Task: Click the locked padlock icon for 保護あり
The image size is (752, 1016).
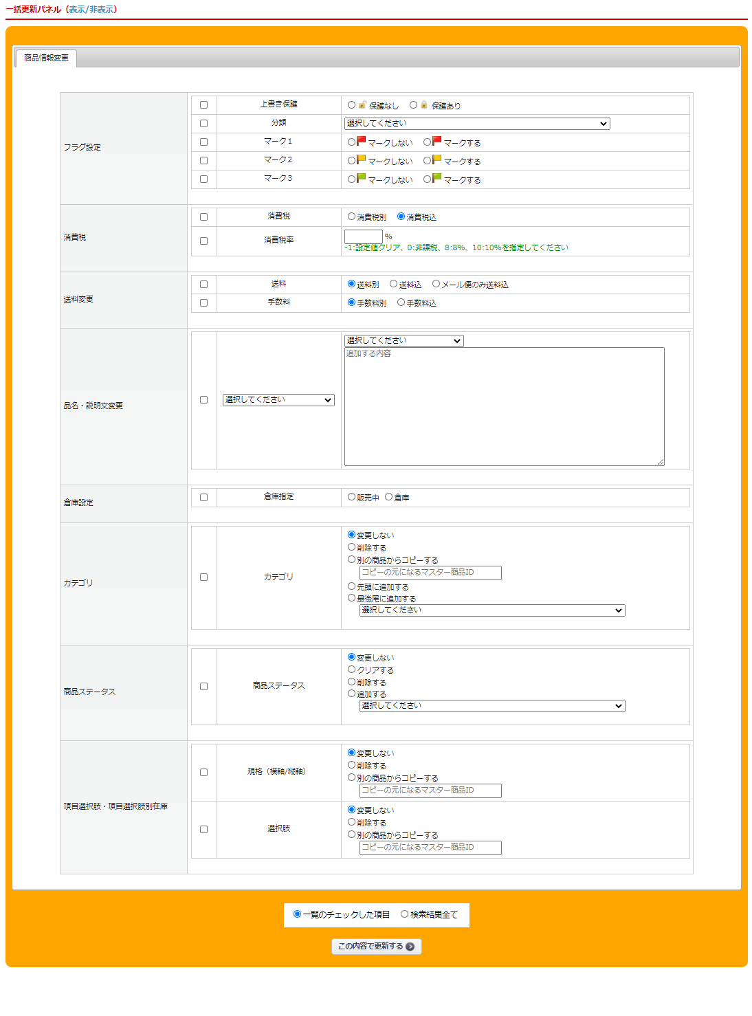Action: tap(424, 105)
